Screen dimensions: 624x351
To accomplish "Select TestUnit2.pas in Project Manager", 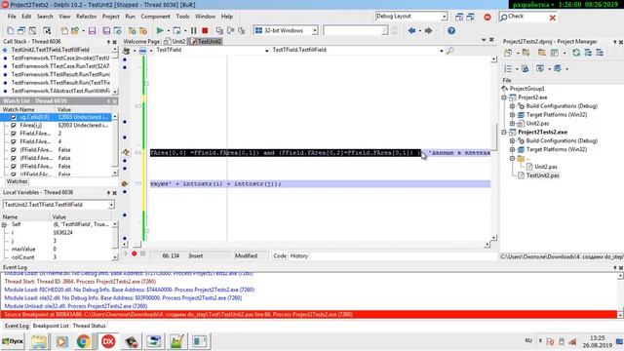I will point(542,175).
